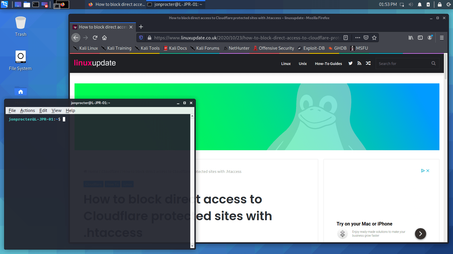
Task: Click terminal scrollbar down arrow
Action: click(x=192, y=246)
